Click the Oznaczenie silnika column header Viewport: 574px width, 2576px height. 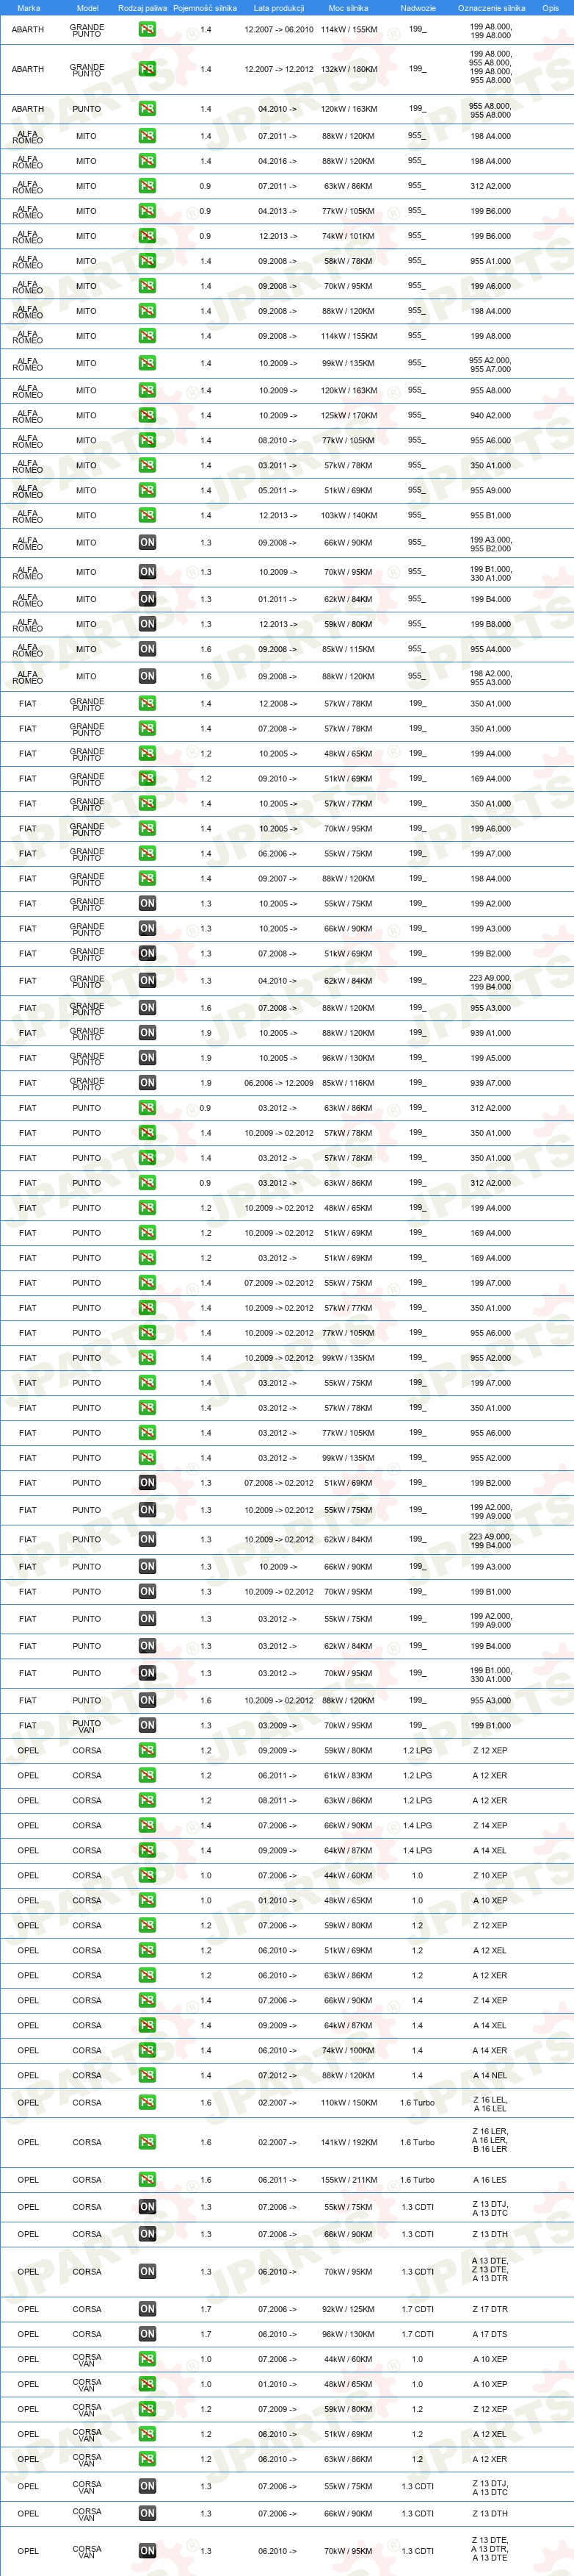(491, 8)
